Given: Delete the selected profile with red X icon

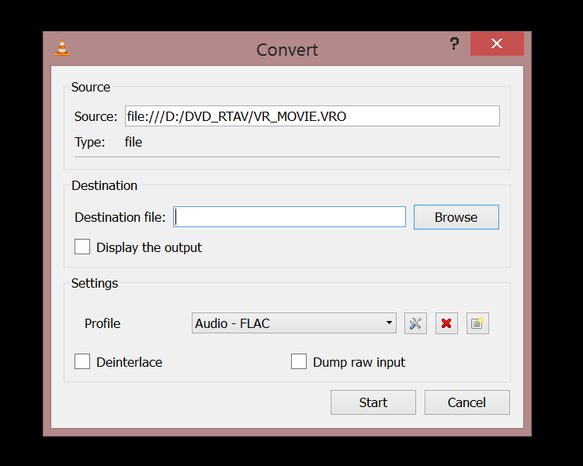Looking at the screenshot, I should pyautogui.click(x=446, y=323).
